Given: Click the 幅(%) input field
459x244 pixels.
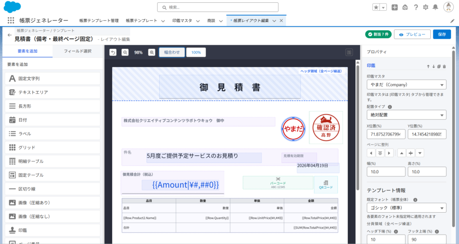Looking at the screenshot, I should pyautogui.click(x=386, y=172).
